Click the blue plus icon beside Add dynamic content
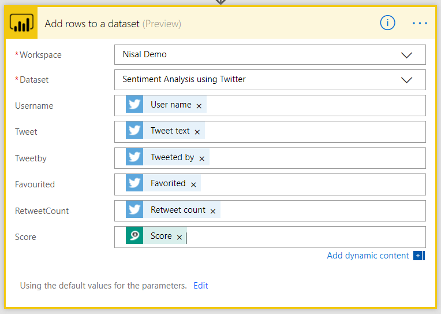This screenshot has width=441, height=314. pyautogui.click(x=419, y=256)
